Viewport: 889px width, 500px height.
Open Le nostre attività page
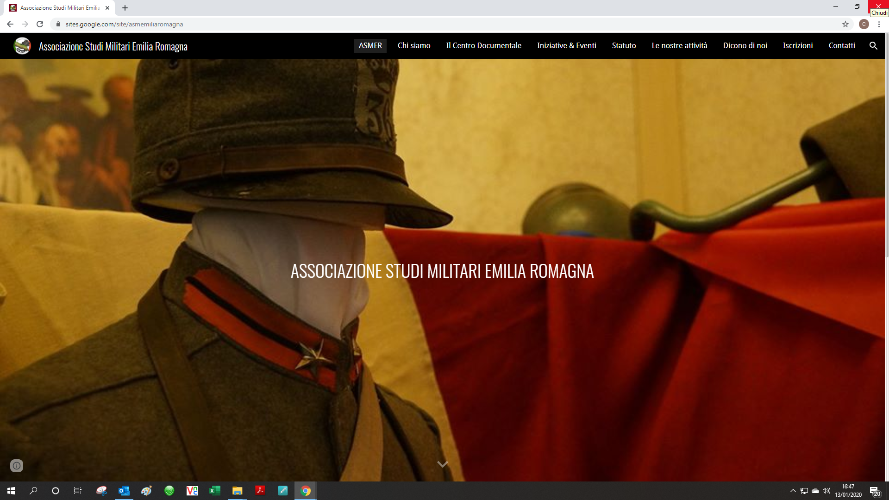pos(679,45)
